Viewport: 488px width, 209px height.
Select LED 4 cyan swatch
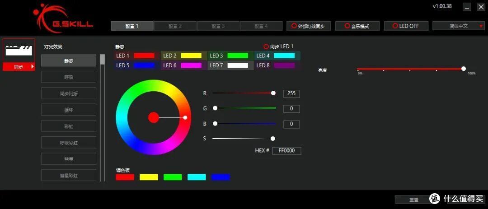click(x=285, y=56)
